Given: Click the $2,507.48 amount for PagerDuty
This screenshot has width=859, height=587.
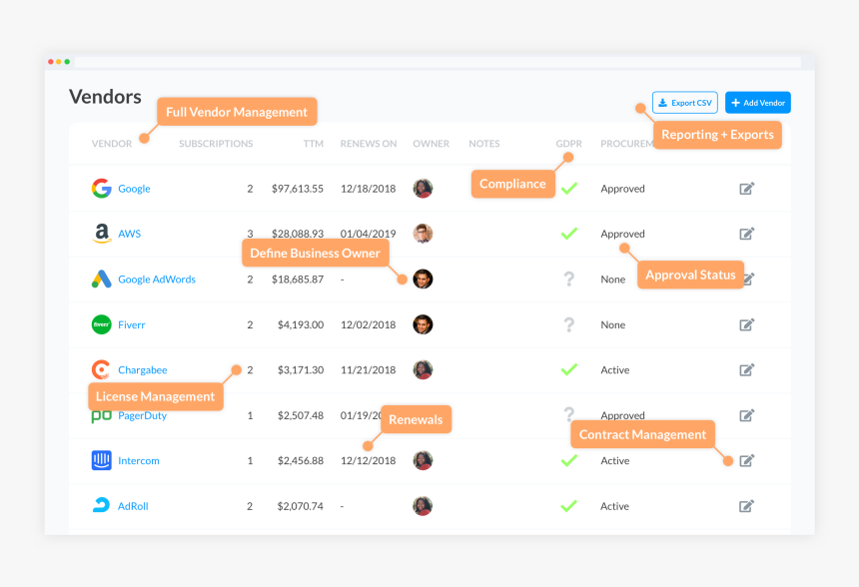Looking at the screenshot, I should pos(301,415).
